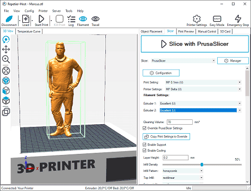Expand the Print Setting dropdown
Viewport: 251px width, 191px height.
[x=203, y=82]
